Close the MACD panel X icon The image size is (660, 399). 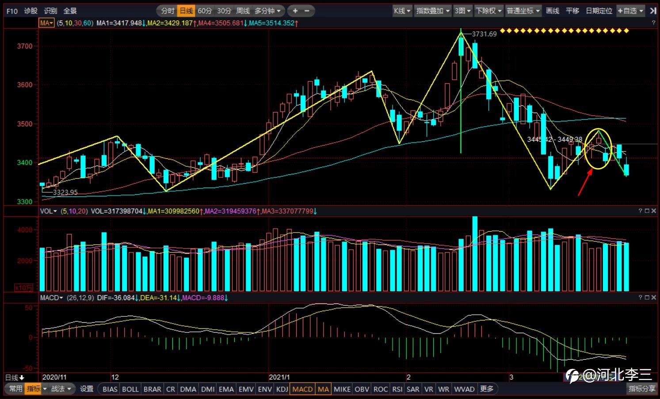coord(654,297)
